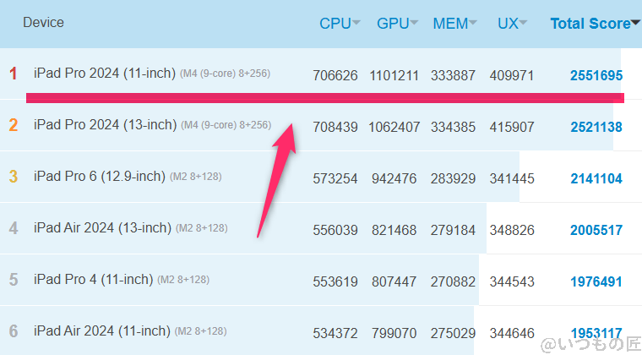
Task: Open iPad Air 2024 (13-inch) device entry
Action: tap(102, 228)
